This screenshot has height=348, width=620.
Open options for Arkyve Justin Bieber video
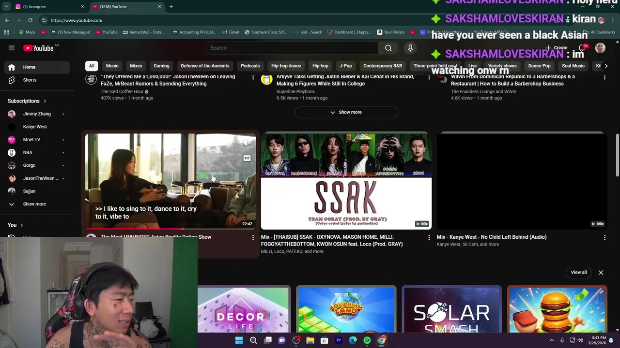(x=429, y=77)
